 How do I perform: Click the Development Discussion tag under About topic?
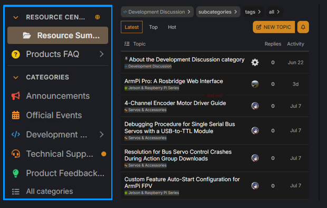point(148,67)
